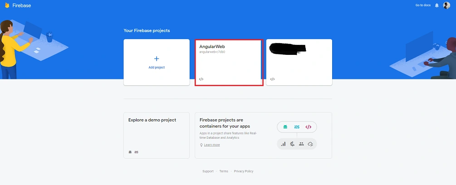Click the analytics bar chart icon
The height and width of the screenshot is (185, 456).
click(283, 144)
